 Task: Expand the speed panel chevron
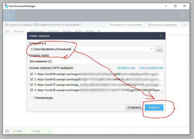[50, 131]
